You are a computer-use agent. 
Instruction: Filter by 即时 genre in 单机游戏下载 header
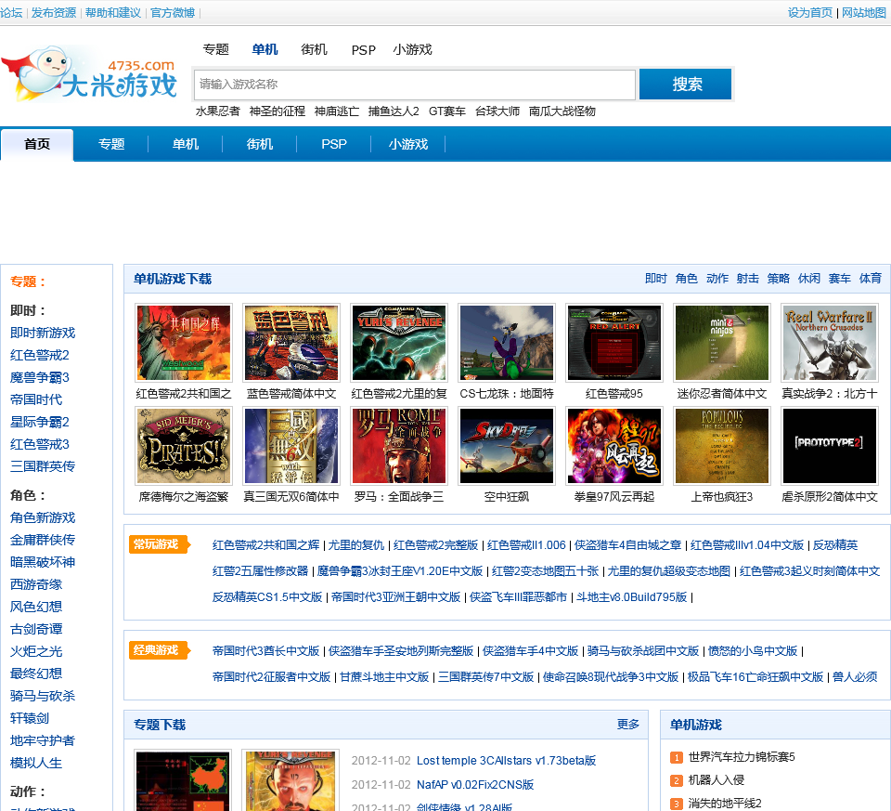(x=656, y=278)
